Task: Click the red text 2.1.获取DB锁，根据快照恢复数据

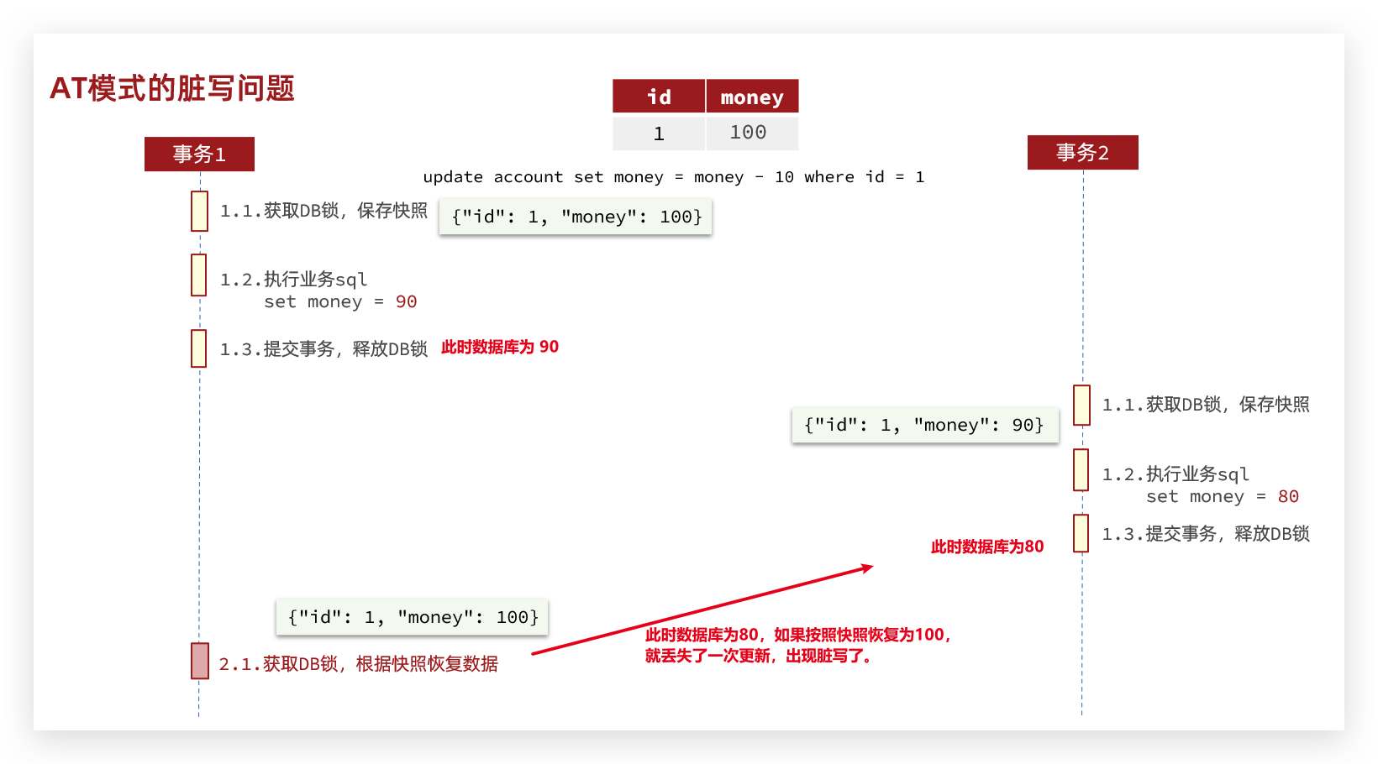Action: tap(359, 664)
